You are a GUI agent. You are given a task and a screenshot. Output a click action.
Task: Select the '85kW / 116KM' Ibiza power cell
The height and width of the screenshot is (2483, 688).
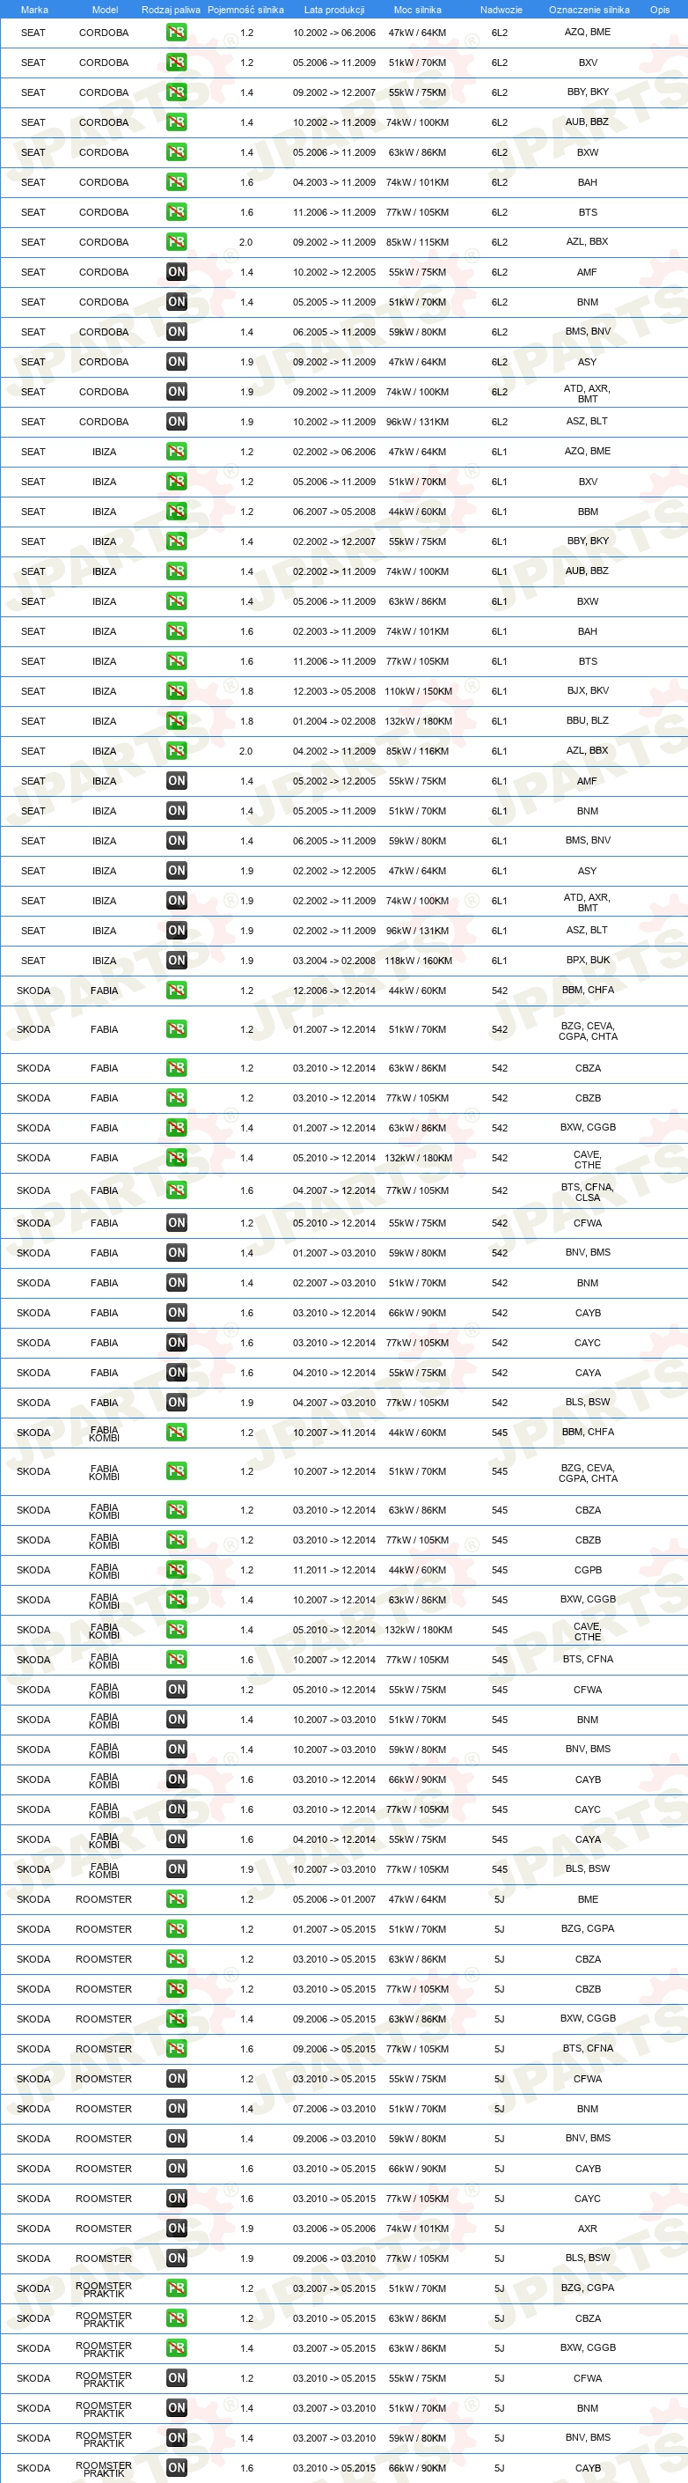417,751
